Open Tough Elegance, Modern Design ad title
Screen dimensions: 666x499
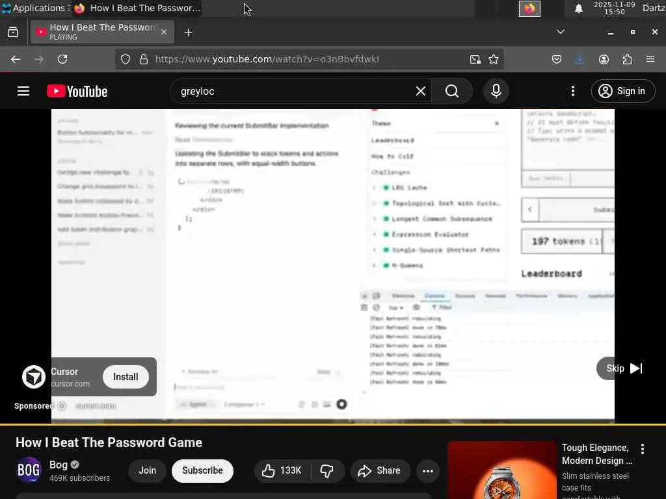pos(597,454)
